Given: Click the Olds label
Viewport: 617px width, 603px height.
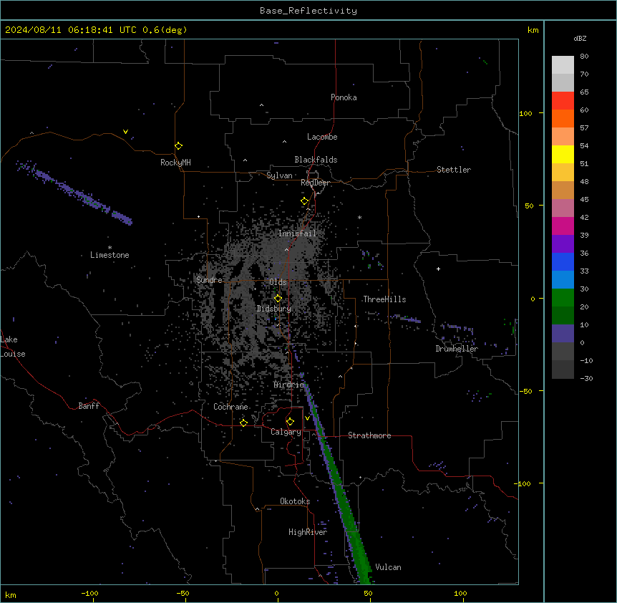Looking at the screenshot, I should 278,282.
